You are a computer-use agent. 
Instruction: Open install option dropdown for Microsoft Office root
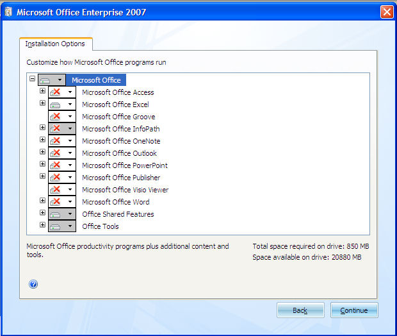click(52, 80)
